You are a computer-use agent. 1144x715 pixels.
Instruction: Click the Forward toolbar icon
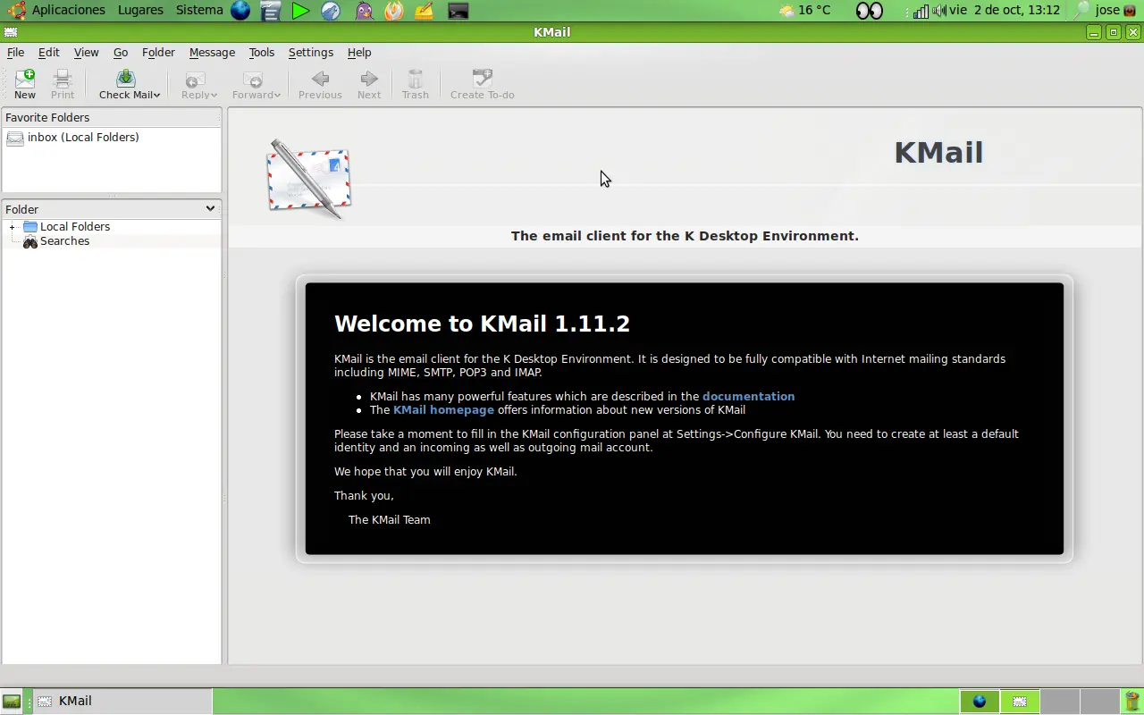click(253, 79)
